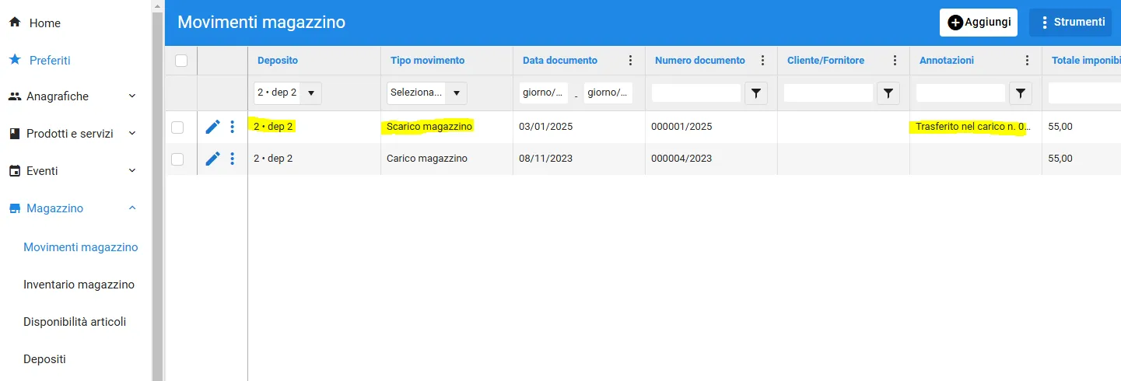The image size is (1121, 381).
Task: Click the Cliente/Fornitore filter funnel icon
Action: pos(888,93)
